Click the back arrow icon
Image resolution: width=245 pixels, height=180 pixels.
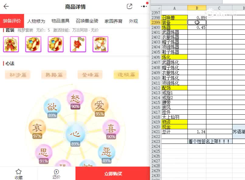point(6,6)
